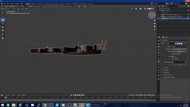Screen dimensions: 190x107
Task: Open the timeline Playback popover
Action: coord(8,95)
